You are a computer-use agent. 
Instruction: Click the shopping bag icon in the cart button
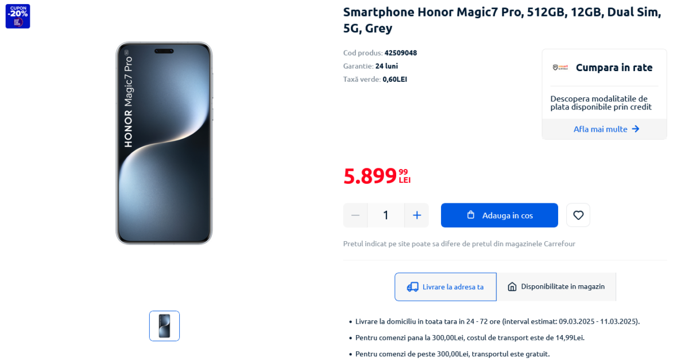471,215
